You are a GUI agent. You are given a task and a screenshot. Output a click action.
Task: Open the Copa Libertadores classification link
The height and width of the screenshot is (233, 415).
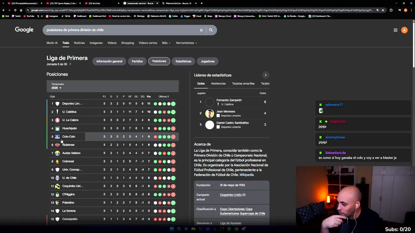[x=232, y=209]
